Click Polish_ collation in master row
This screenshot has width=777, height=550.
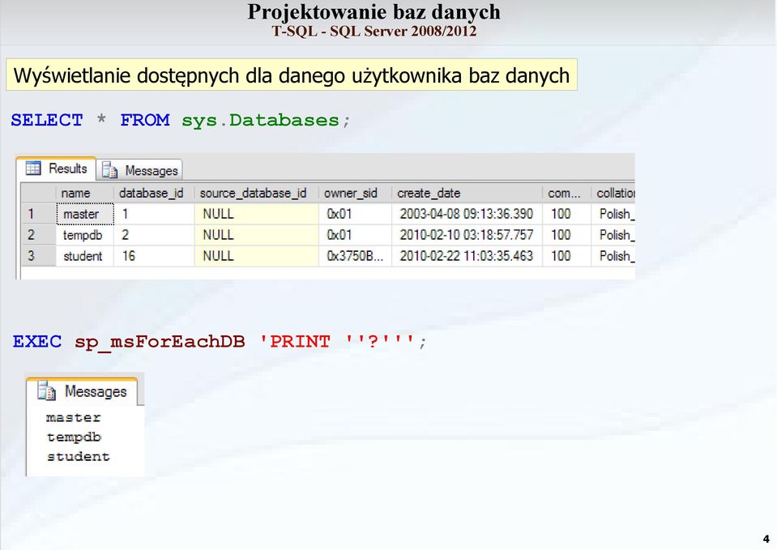(x=613, y=214)
